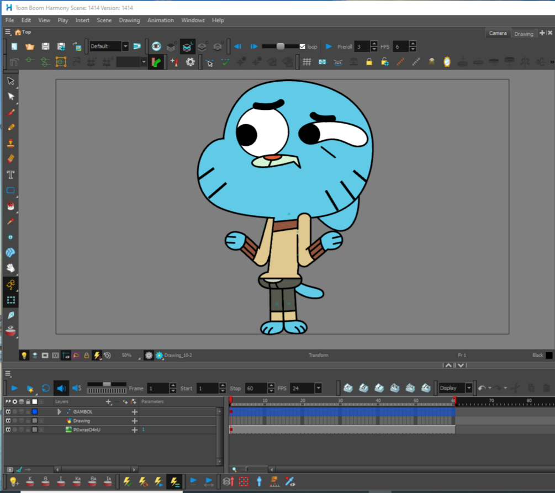The height and width of the screenshot is (493, 555).
Task: Toggle the Show Grid icon
Action: click(307, 62)
